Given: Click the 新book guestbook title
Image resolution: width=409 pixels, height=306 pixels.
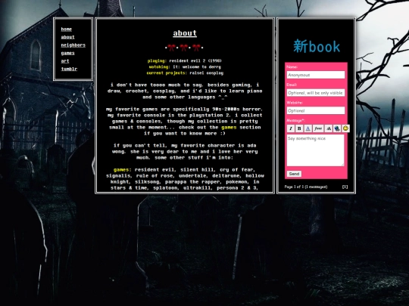Looking at the screenshot, I should (317, 46).
